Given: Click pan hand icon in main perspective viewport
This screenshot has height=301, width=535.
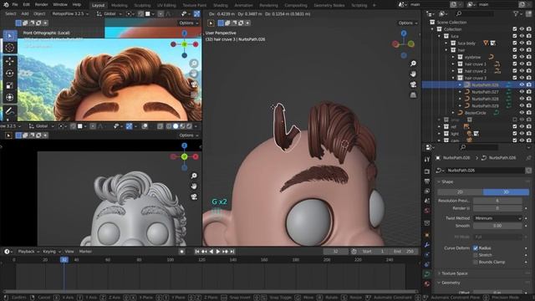Looking at the screenshot, I should click(413, 74).
